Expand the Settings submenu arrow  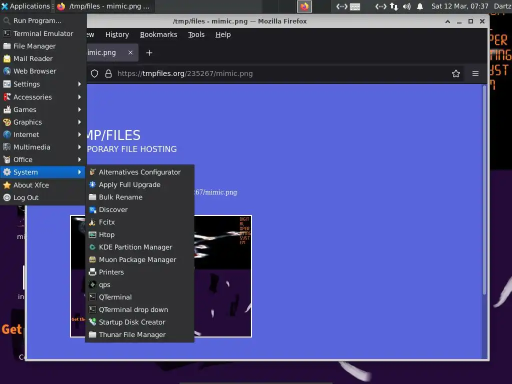(79, 84)
